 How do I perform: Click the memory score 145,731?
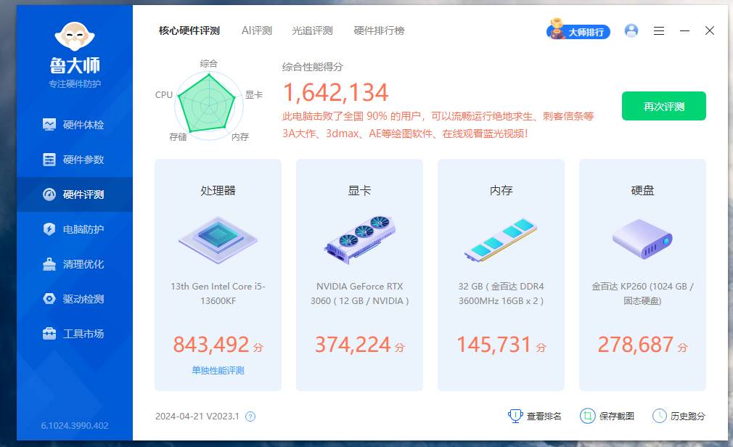pyautogui.click(x=494, y=345)
